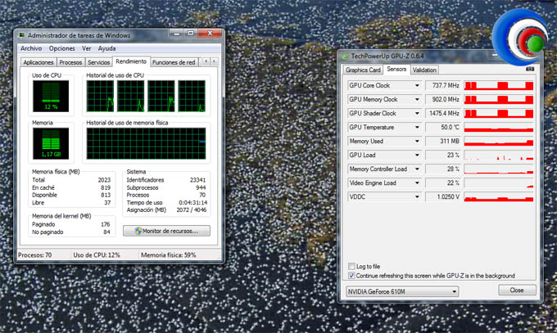Expand the VDDC sensor dropdown
Image resolution: width=557 pixels, height=333 pixels.
coord(417,196)
